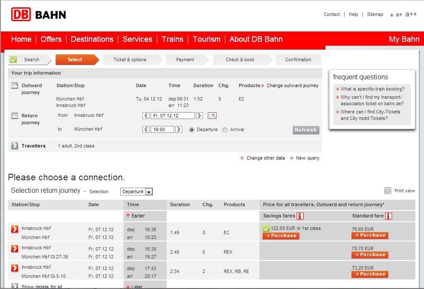Viewport: 424px width, 289px height.
Task: Click the Change other data link
Action: (266, 158)
